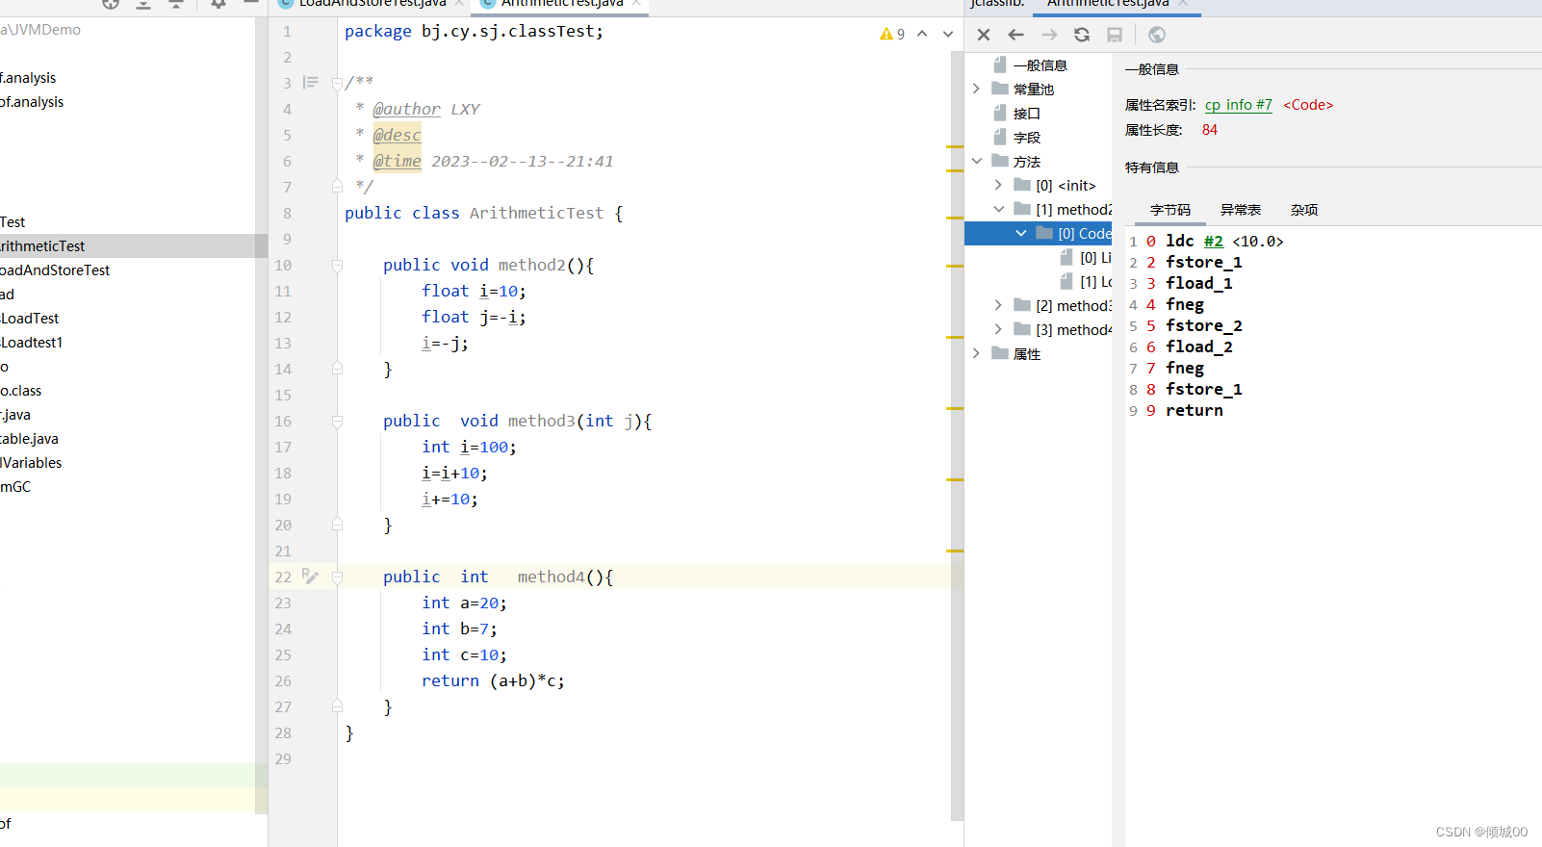Click the @author doc tag
Screen dimensions: 1542x847
(406, 109)
